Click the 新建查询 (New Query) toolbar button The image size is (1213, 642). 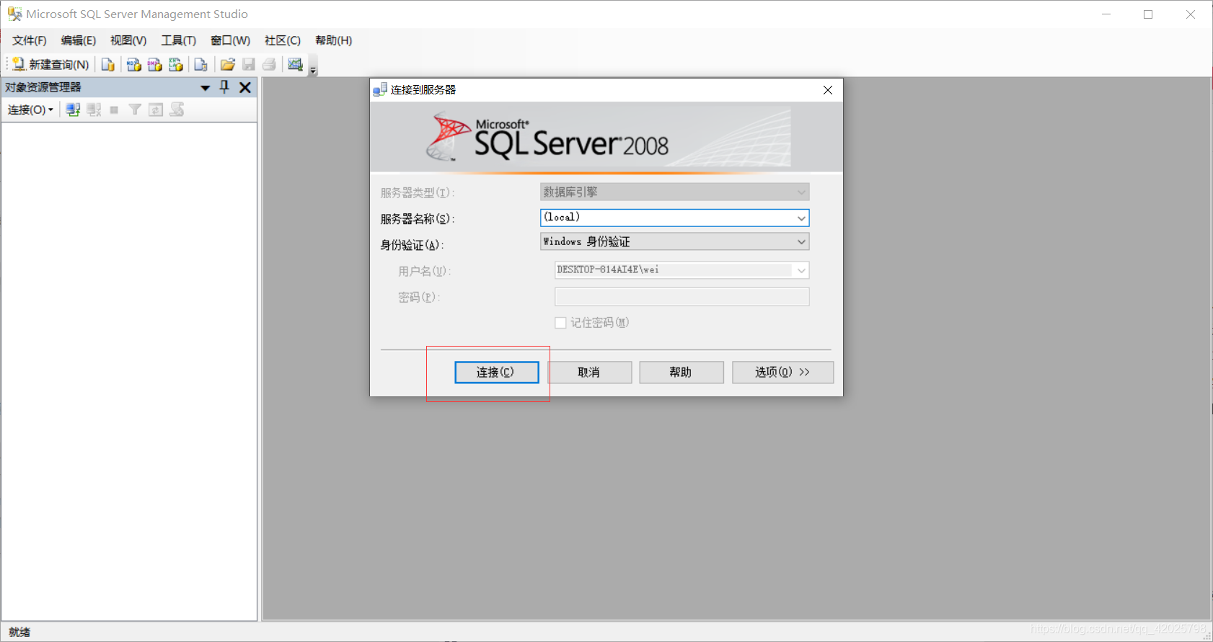tap(51, 65)
